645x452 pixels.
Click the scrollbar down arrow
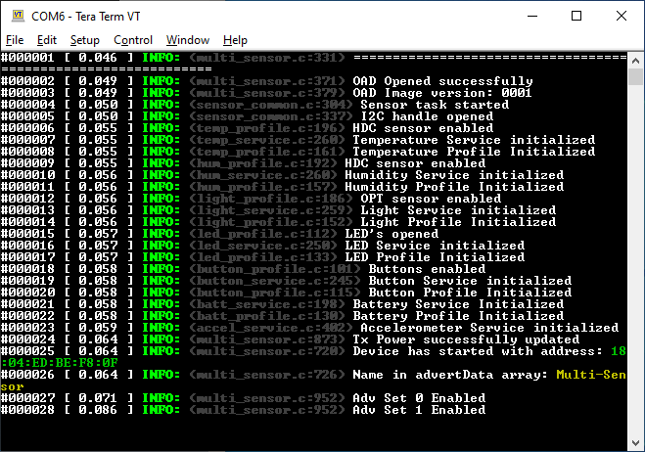(635, 443)
